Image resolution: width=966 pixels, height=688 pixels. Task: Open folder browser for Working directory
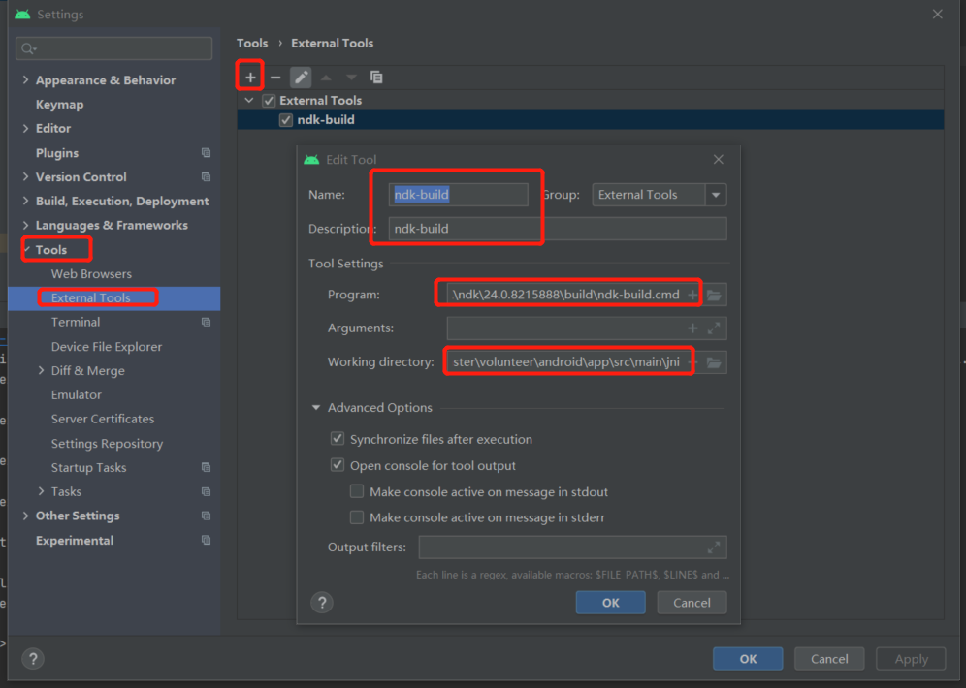714,361
